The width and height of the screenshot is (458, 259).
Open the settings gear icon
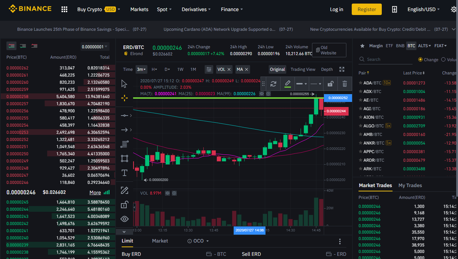pos(453,9)
